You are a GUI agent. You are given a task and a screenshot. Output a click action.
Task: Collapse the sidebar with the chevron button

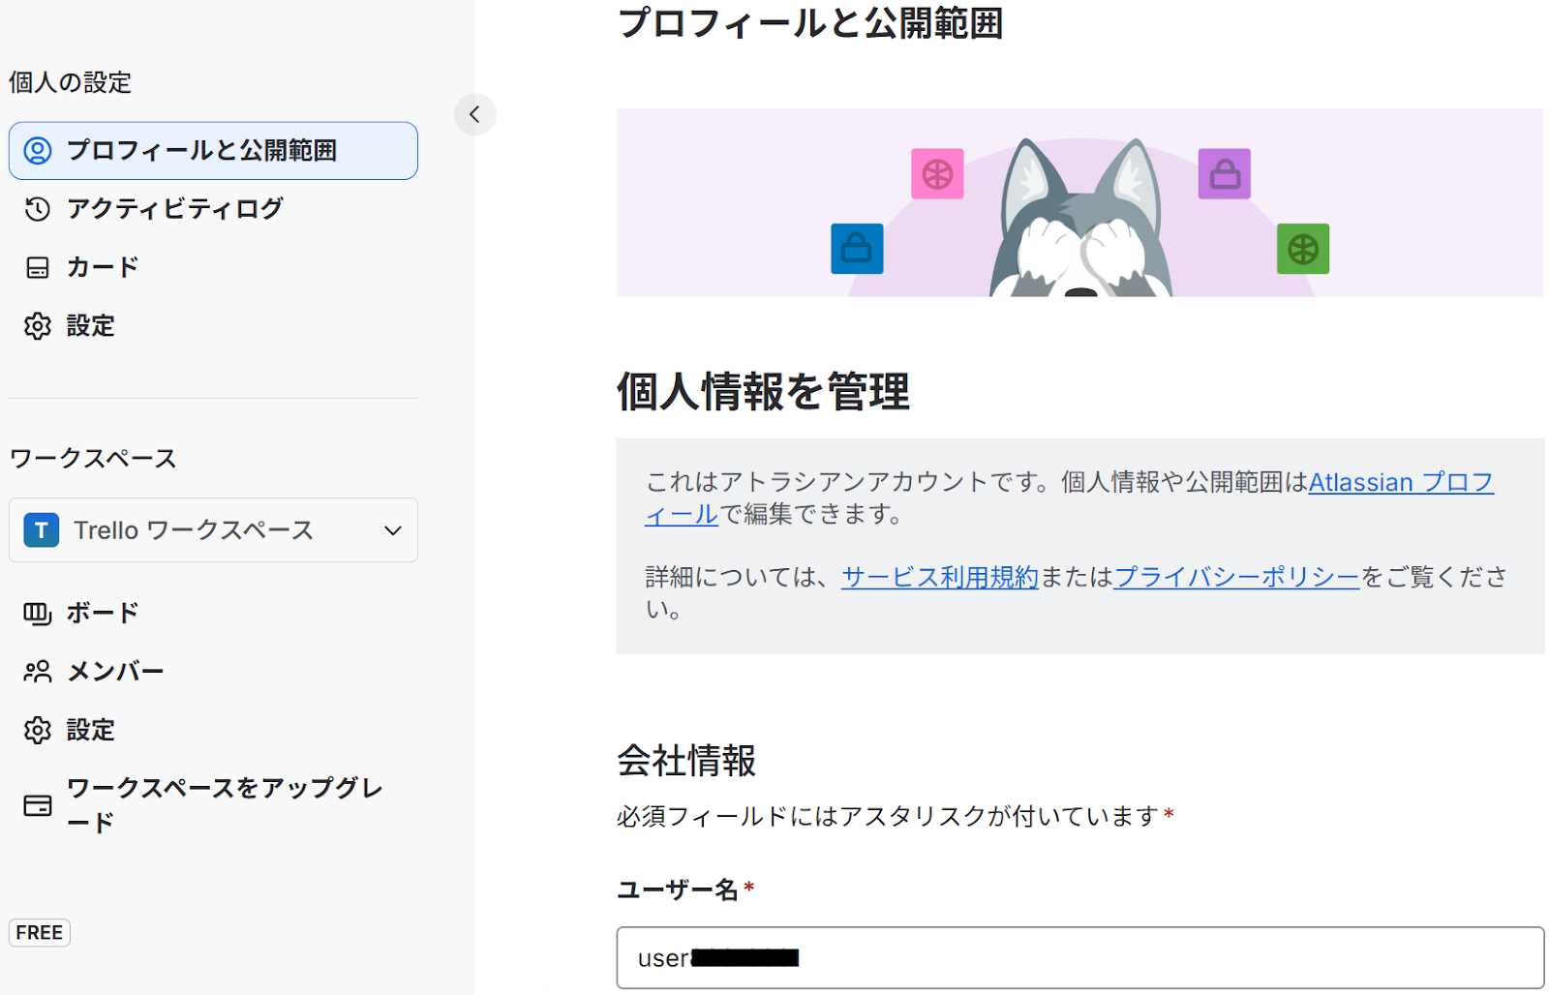tap(474, 114)
